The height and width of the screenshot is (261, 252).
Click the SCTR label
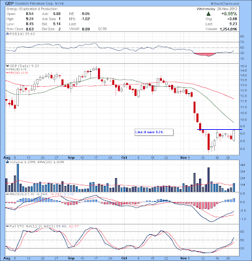tap(102, 29)
